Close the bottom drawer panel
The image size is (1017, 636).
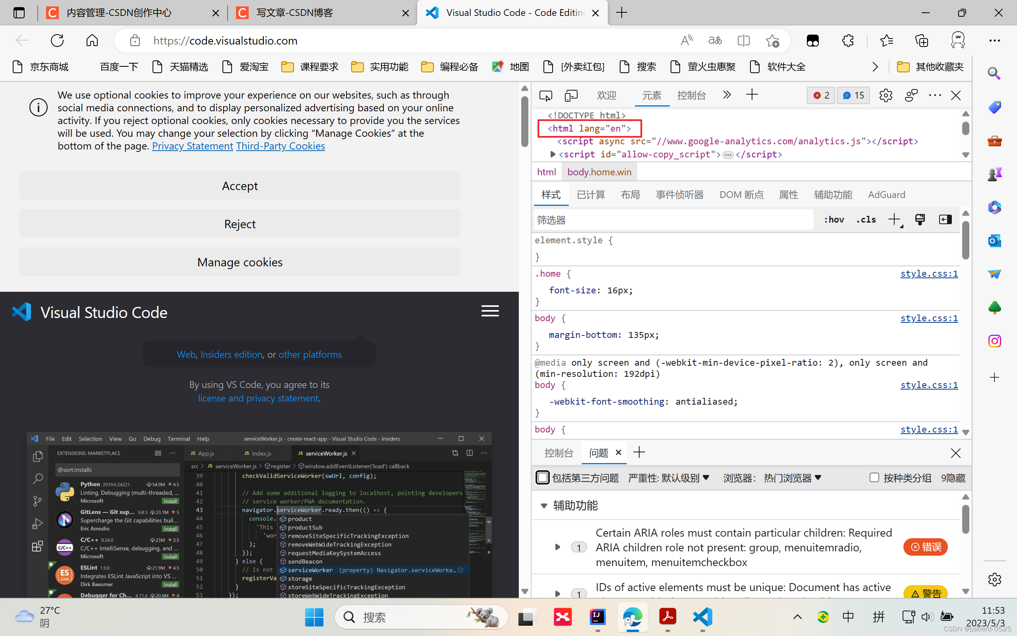pos(956,453)
